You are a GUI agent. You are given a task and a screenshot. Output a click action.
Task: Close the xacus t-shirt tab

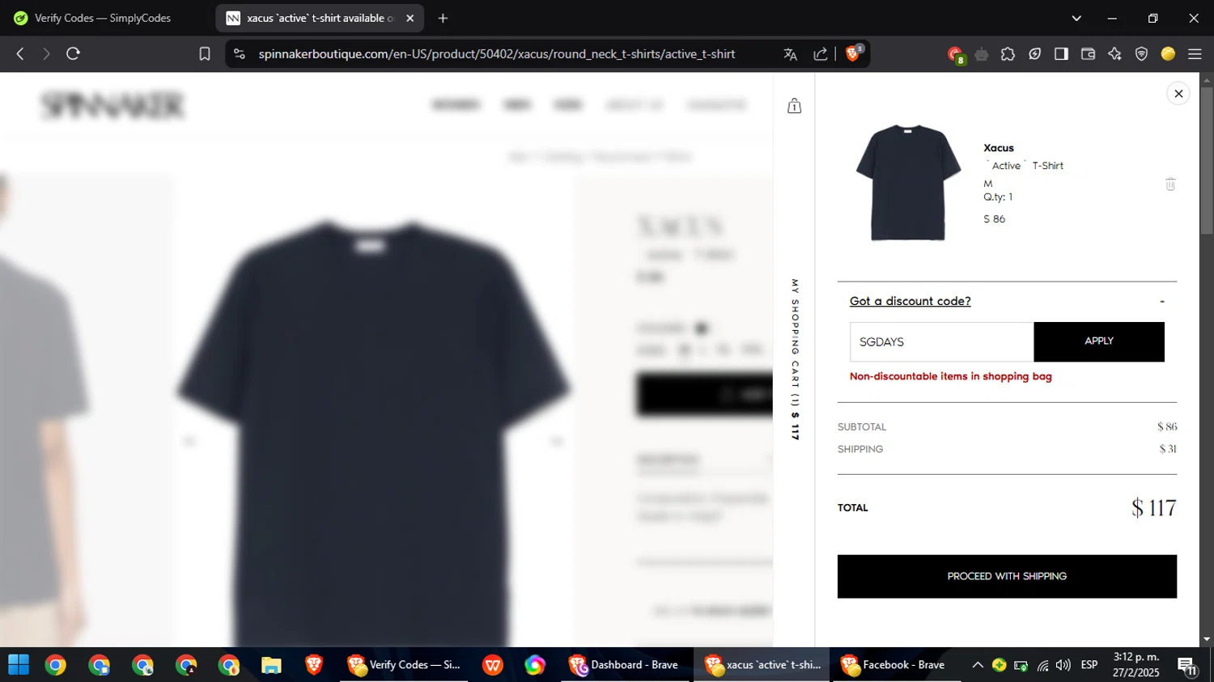click(410, 18)
